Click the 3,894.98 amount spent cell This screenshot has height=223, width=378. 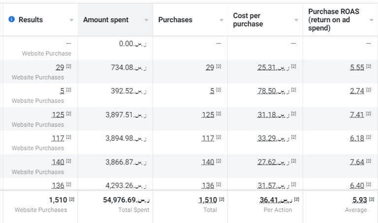pyautogui.click(x=126, y=138)
